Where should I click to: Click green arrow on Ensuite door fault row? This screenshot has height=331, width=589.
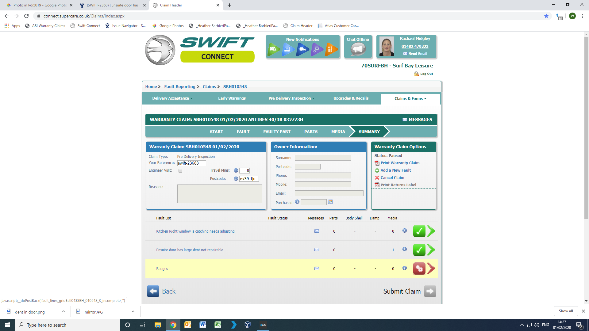[431, 250]
